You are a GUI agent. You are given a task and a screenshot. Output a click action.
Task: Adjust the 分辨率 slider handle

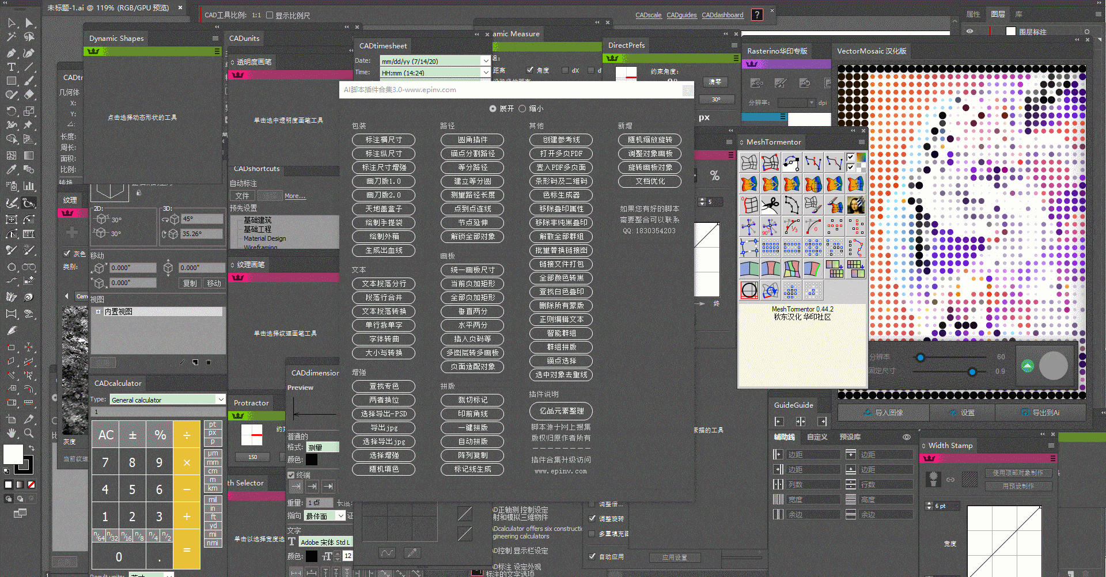pyautogui.click(x=921, y=358)
